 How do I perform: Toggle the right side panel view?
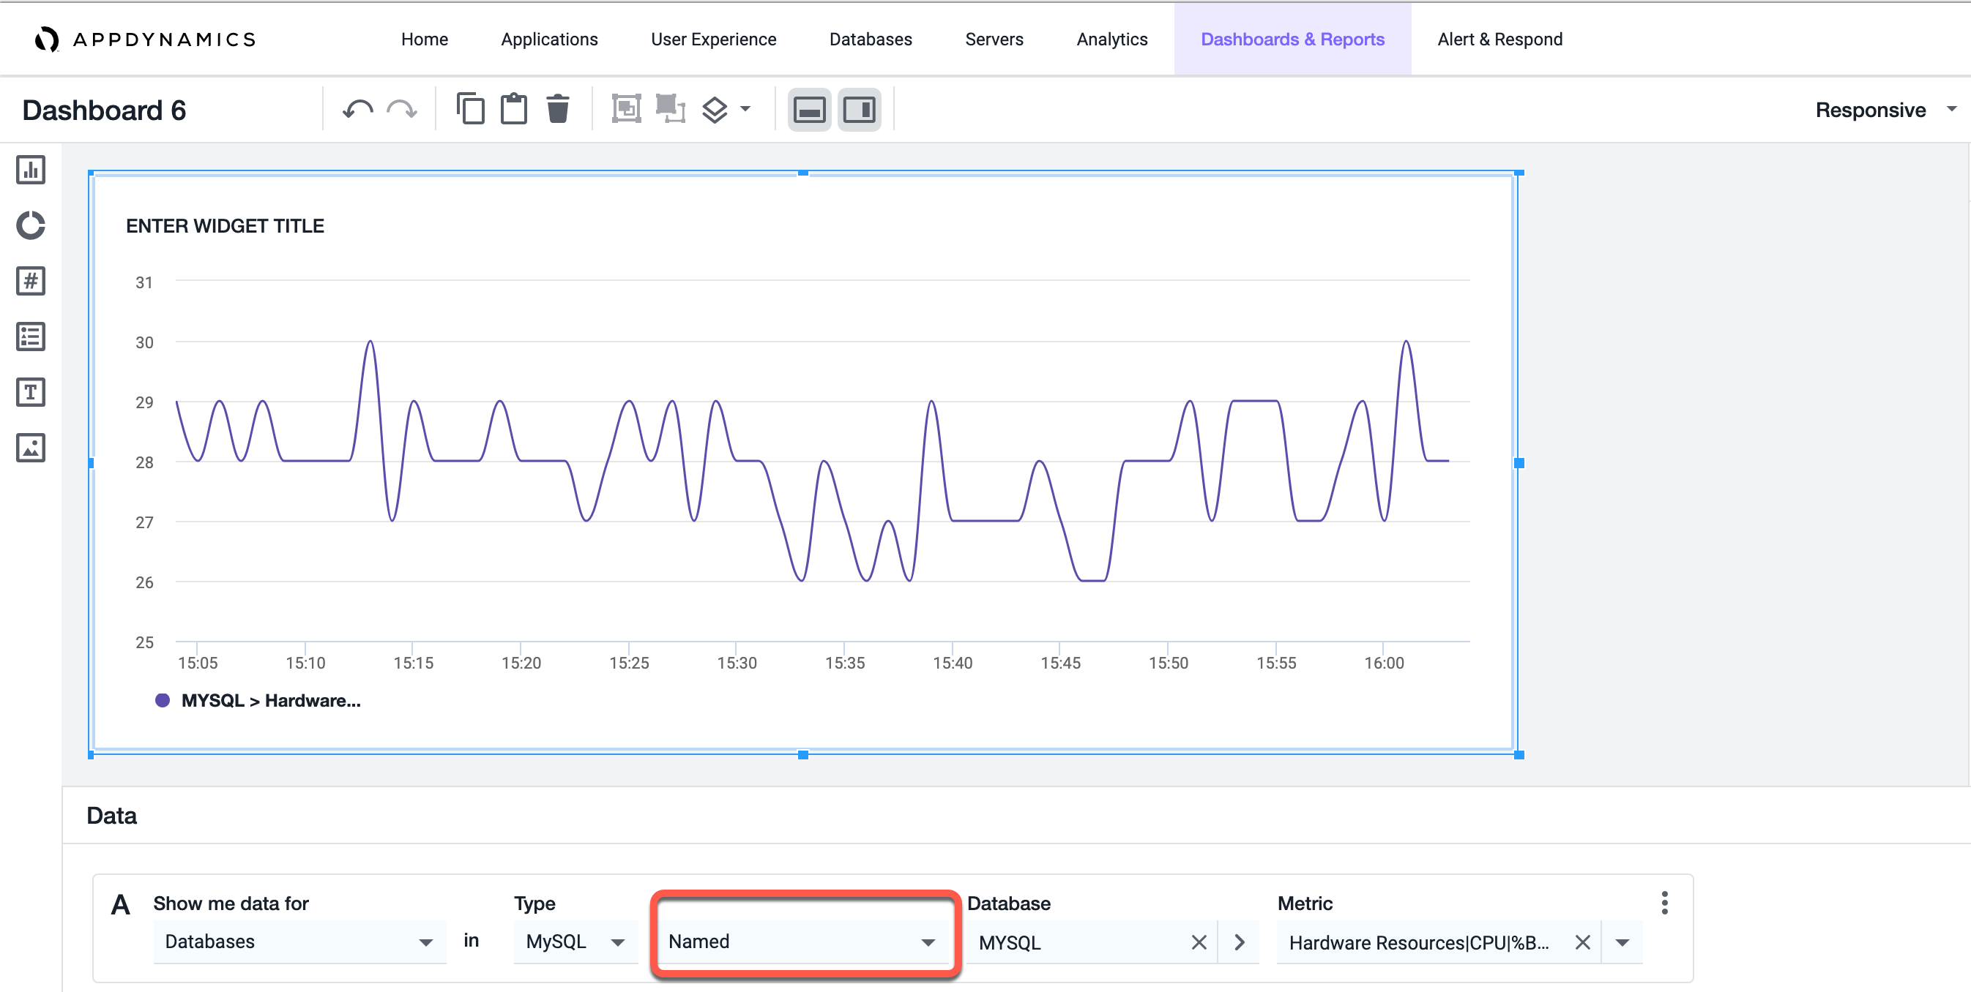860,110
